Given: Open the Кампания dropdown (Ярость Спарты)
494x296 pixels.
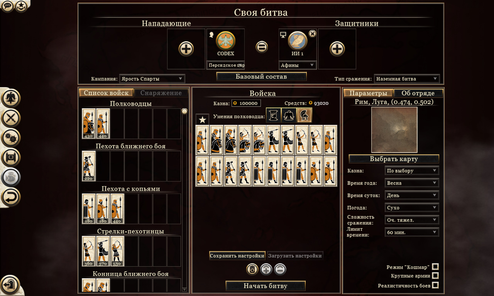Looking at the screenshot, I should (x=152, y=79).
